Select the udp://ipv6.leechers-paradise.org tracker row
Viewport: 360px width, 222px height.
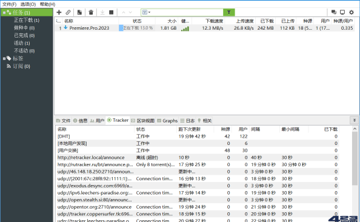198,193
